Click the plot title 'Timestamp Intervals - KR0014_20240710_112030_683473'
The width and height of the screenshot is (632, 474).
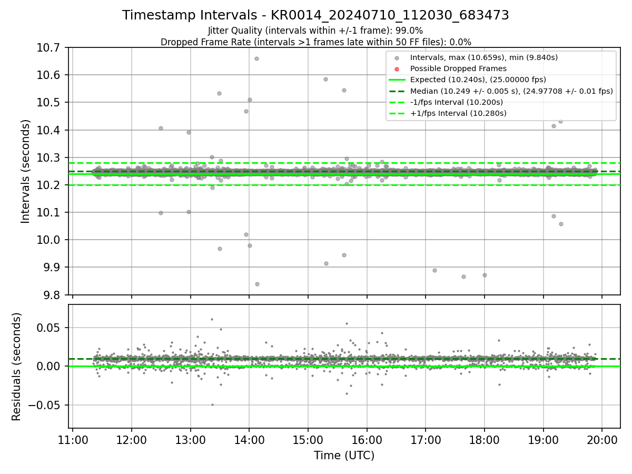(315, 15)
